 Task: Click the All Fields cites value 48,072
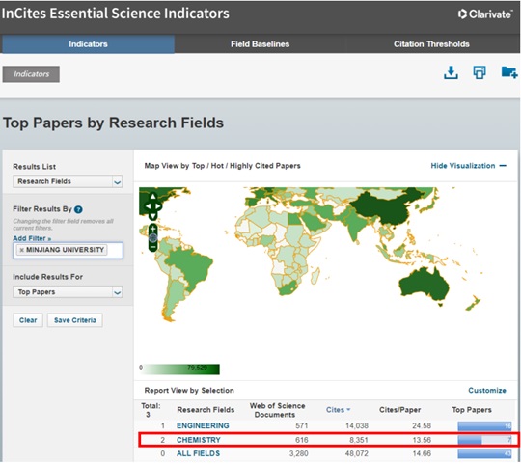(x=357, y=453)
